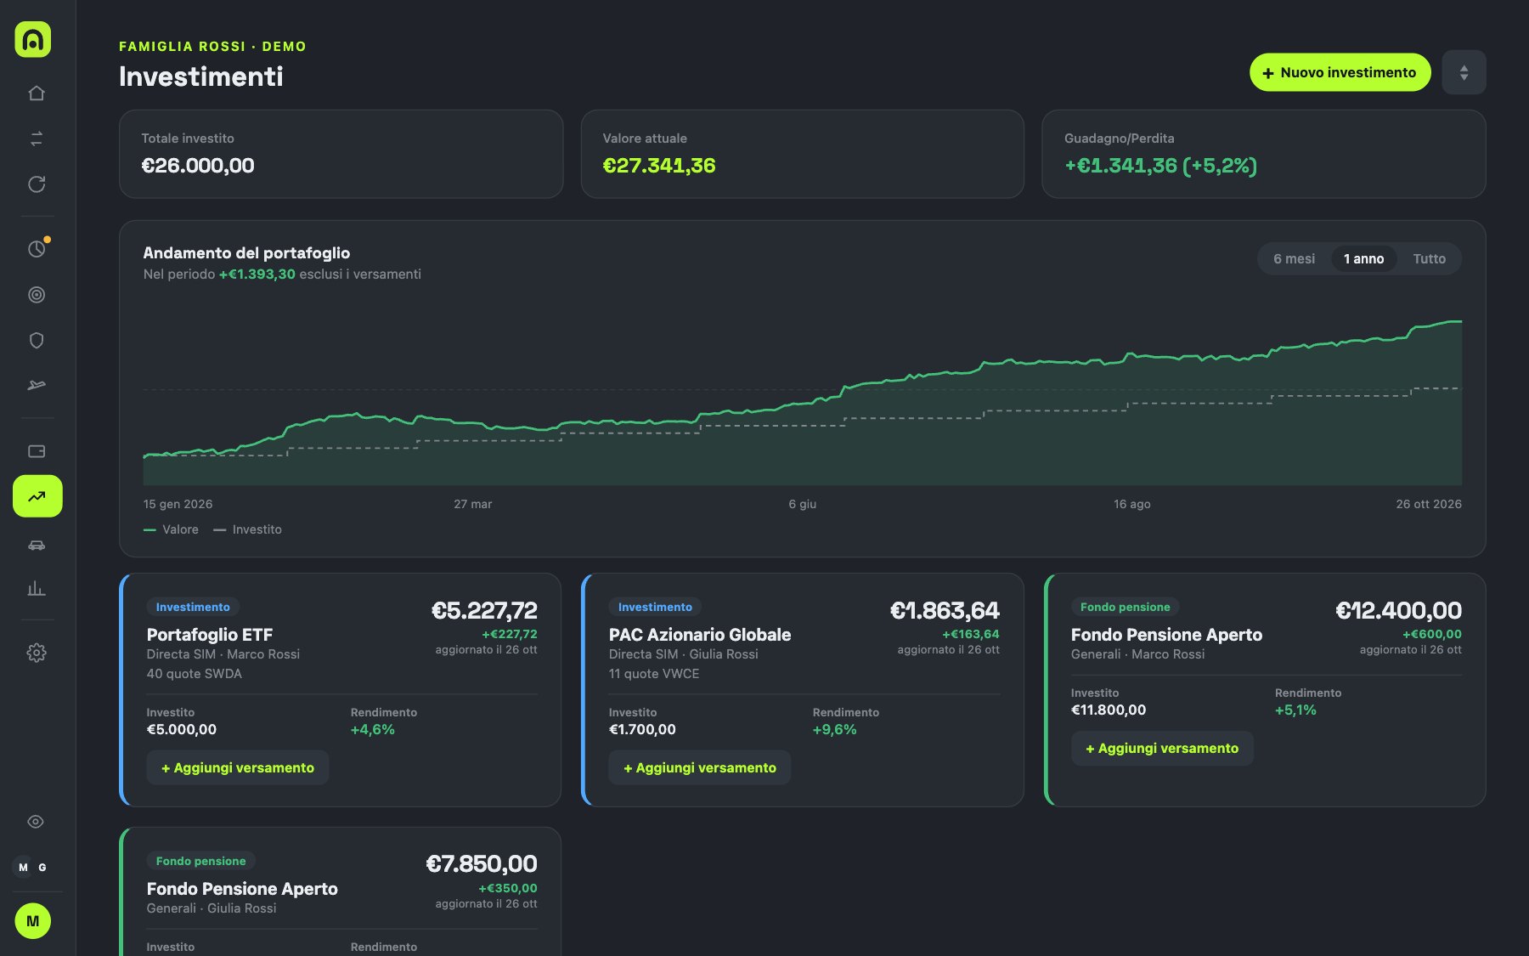Screen dimensions: 1529x956
Task: Open the M user avatar menu
Action: pyautogui.click(x=33, y=921)
